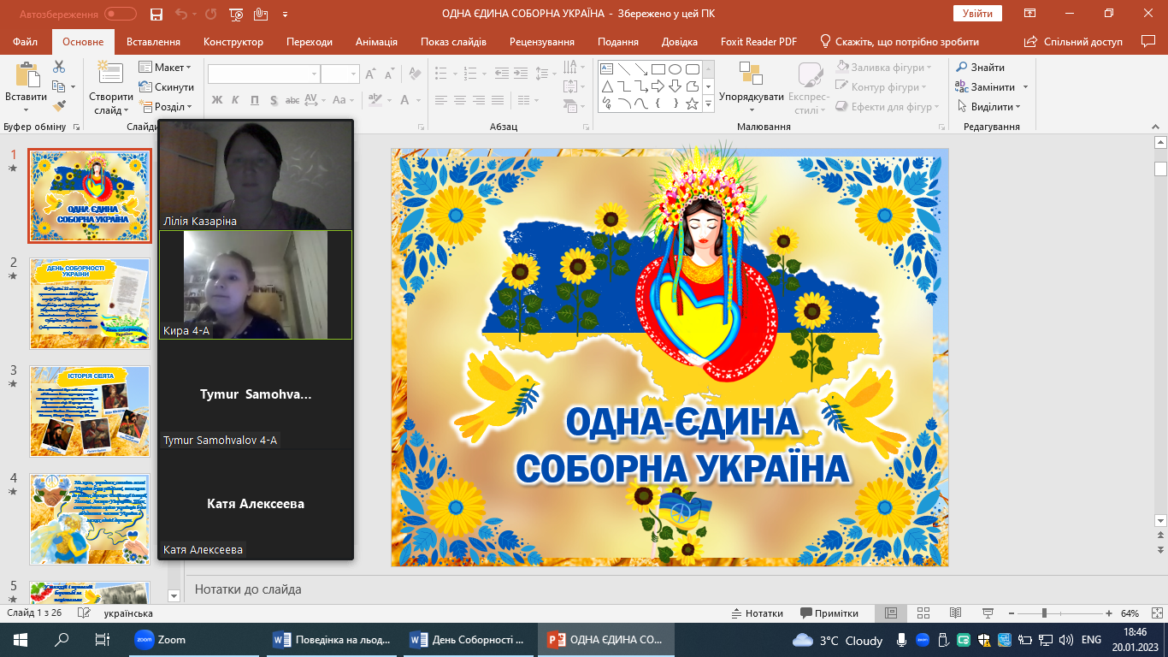Image resolution: width=1168 pixels, height=657 pixels.
Task: Toggle Strikethrough (abc) formatting
Action: [292, 100]
